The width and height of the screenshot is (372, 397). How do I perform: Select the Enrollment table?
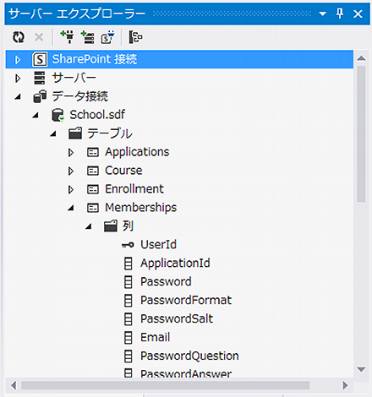click(x=134, y=189)
